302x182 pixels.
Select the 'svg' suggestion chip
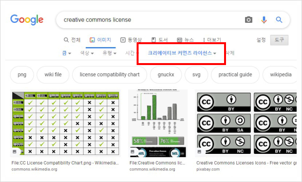196,75
